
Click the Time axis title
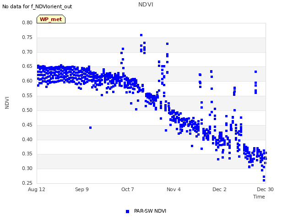click(259, 197)
